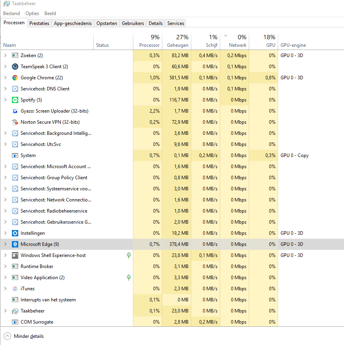Click the TeamSpeak 3 Client icon
Screen dimensions: 344x345
click(15, 67)
